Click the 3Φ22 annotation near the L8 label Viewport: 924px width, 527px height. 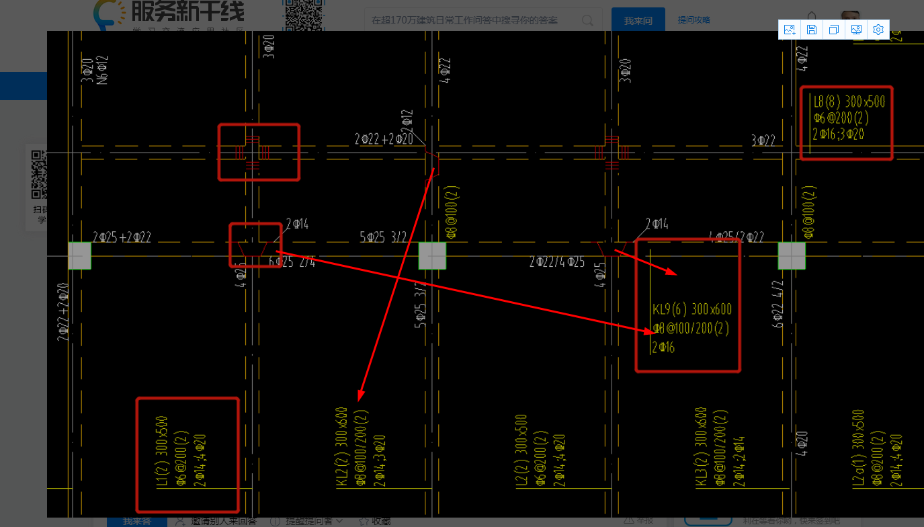(763, 140)
